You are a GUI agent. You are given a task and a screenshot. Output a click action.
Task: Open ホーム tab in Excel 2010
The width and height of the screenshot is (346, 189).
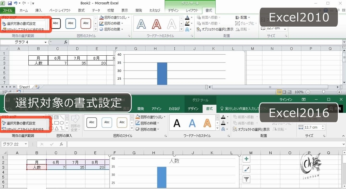(x=24, y=10)
